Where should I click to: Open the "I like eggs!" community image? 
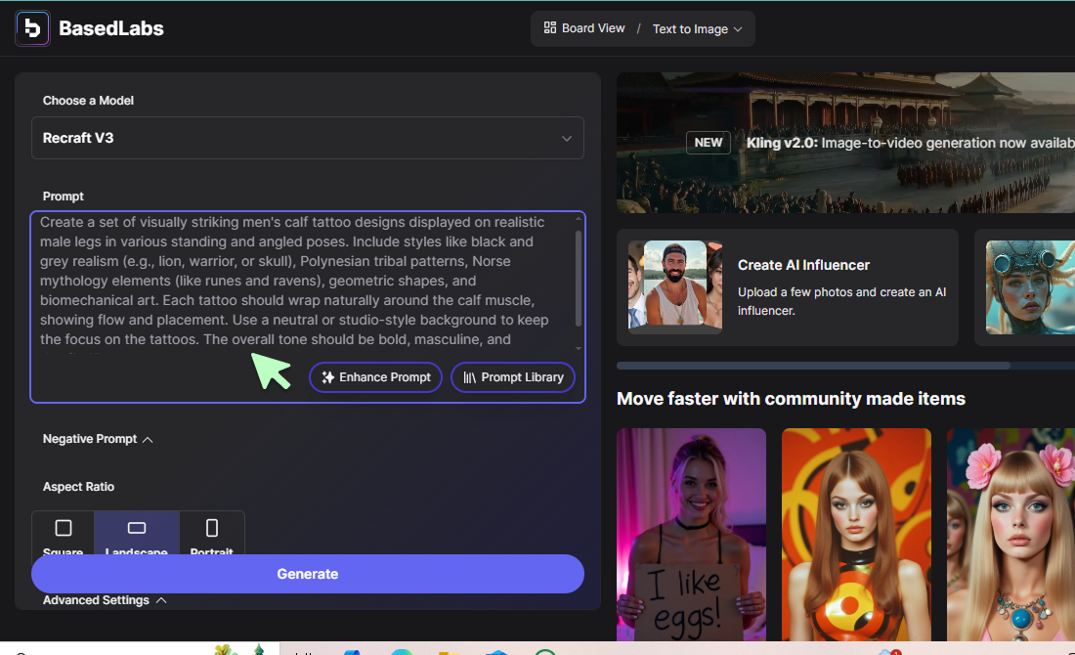(691, 535)
